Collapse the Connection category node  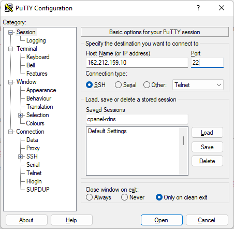(x=10, y=132)
